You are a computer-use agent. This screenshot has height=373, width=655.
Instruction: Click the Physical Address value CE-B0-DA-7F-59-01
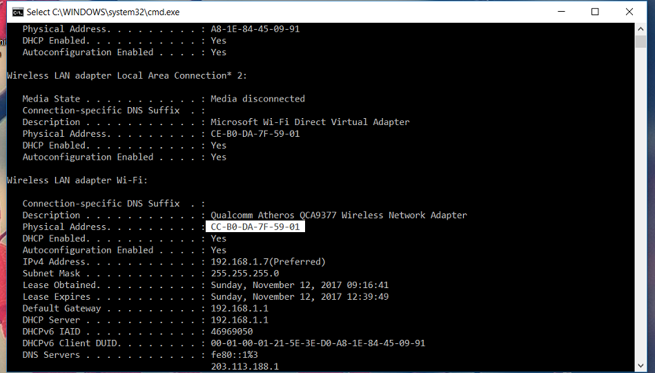255,134
